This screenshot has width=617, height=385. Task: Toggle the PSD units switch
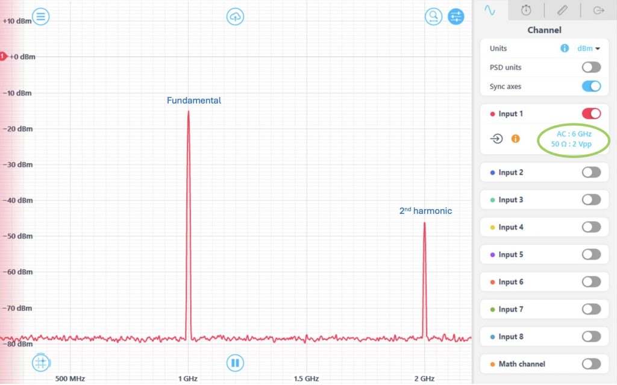(591, 67)
